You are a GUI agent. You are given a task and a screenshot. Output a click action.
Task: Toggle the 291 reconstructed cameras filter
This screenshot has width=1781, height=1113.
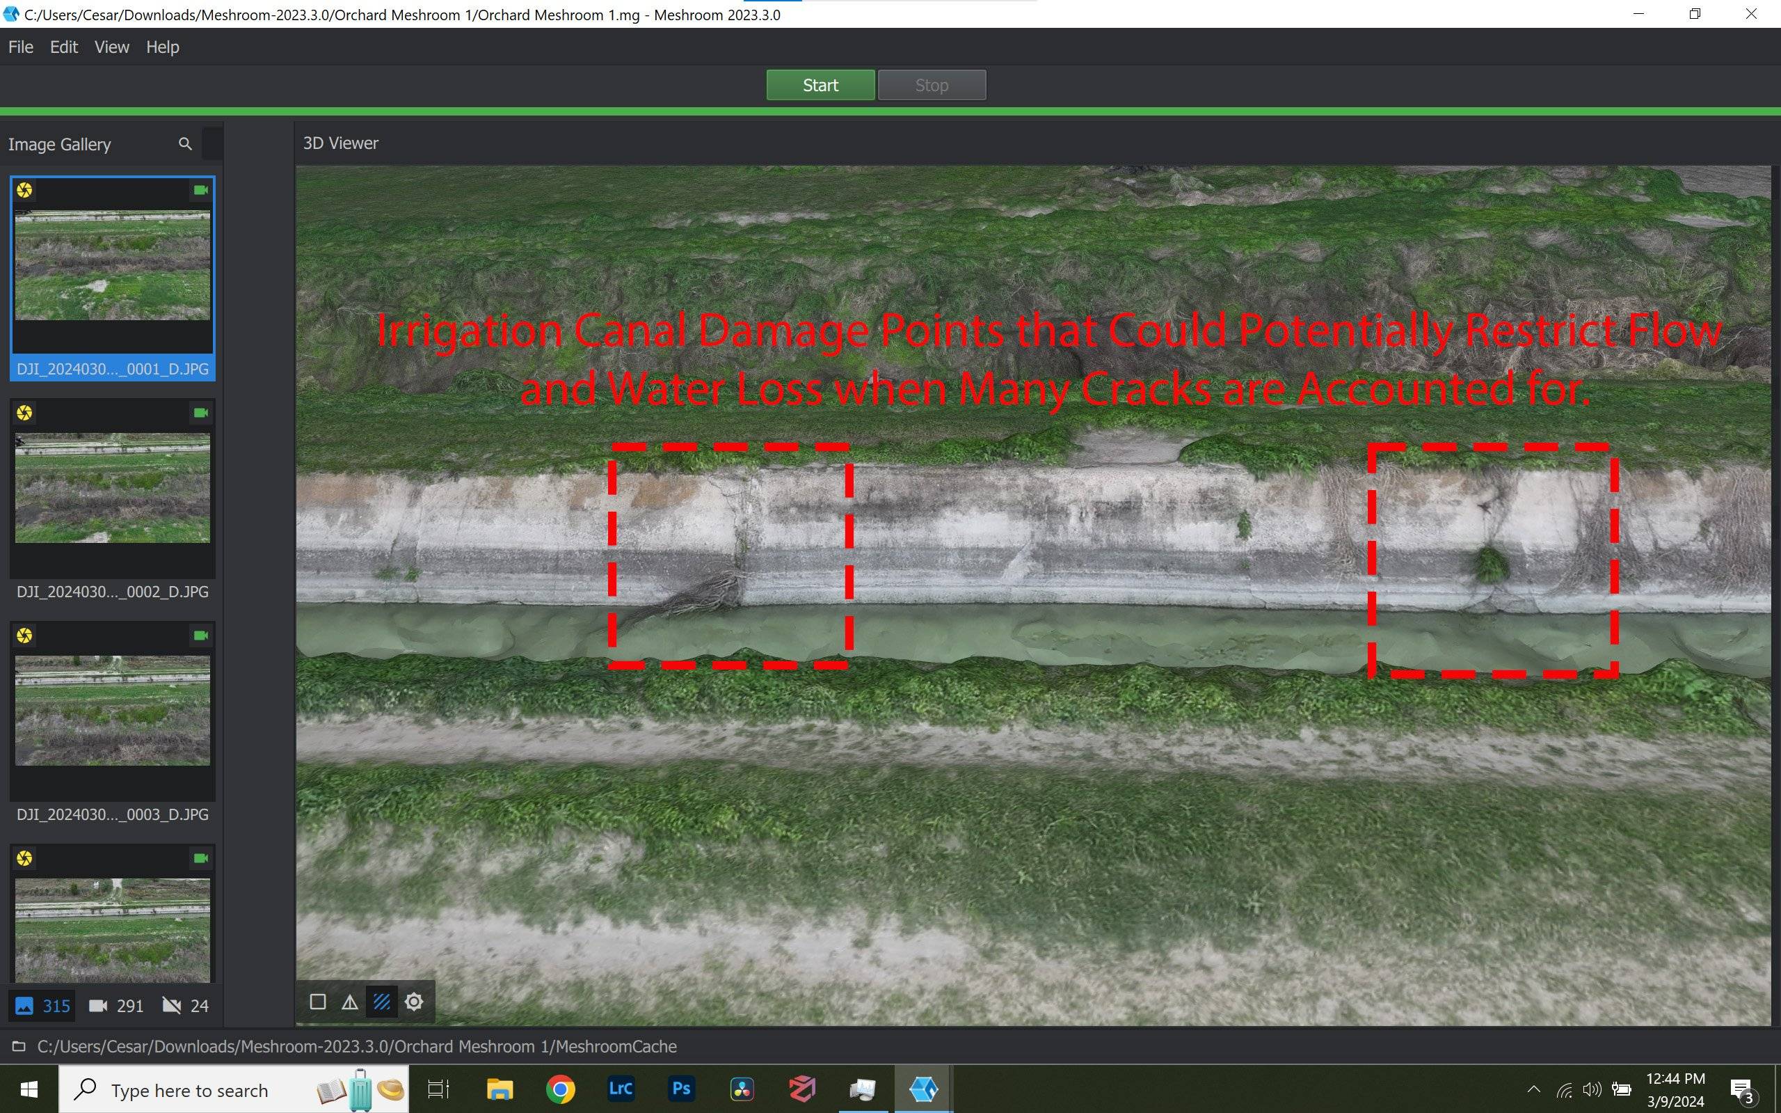pos(115,1006)
